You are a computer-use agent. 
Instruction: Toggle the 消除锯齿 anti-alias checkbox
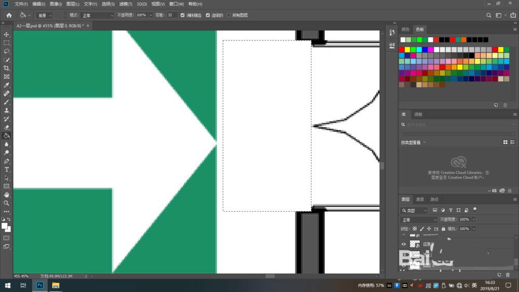click(182, 16)
